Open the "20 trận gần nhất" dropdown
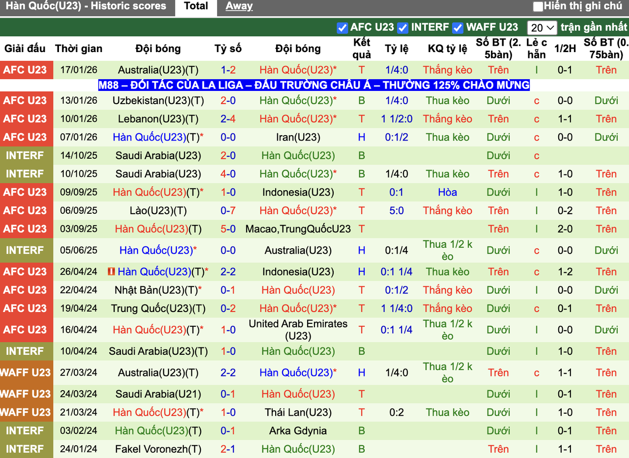This screenshot has width=629, height=458. [542, 28]
